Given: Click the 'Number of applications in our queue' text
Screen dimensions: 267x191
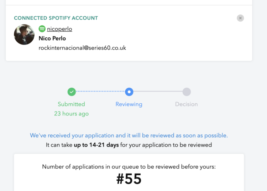Looking at the screenshot, I should click(129, 166).
